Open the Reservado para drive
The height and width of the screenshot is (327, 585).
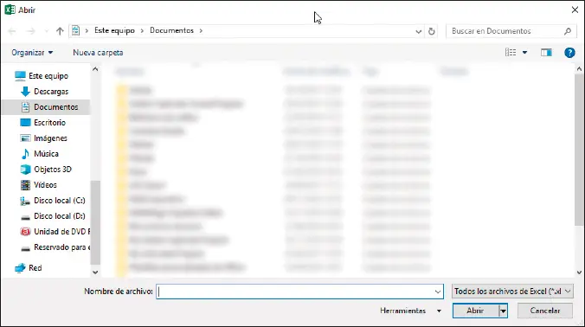click(x=62, y=247)
